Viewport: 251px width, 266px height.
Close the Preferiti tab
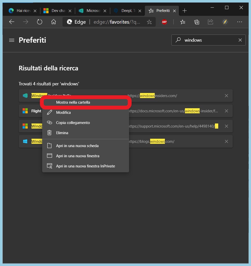tap(174, 11)
